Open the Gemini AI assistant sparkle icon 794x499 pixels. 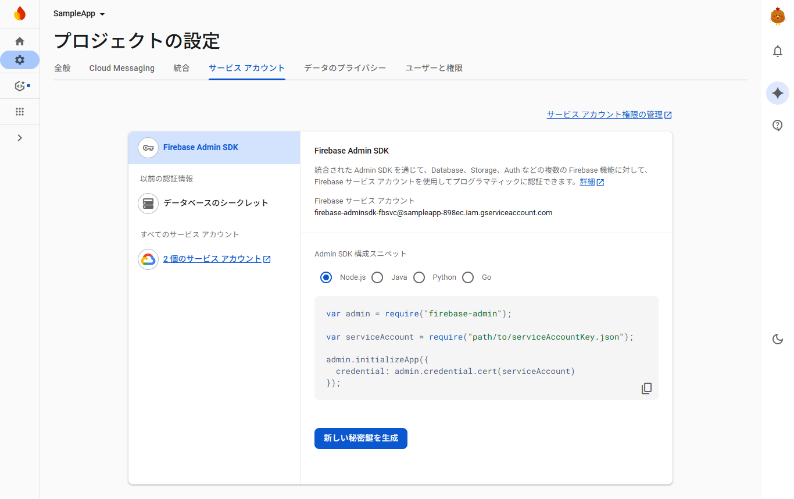click(x=777, y=93)
